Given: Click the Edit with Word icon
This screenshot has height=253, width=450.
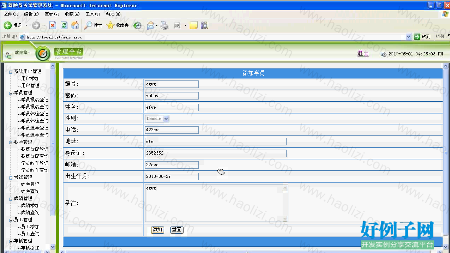Looking at the screenshot, I should click(177, 25).
